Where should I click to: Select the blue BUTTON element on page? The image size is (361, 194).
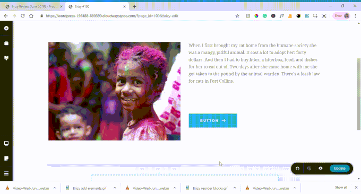click(213, 120)
